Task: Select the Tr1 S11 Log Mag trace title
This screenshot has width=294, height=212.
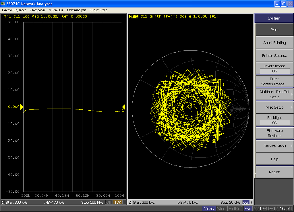Action: point(46,16)
